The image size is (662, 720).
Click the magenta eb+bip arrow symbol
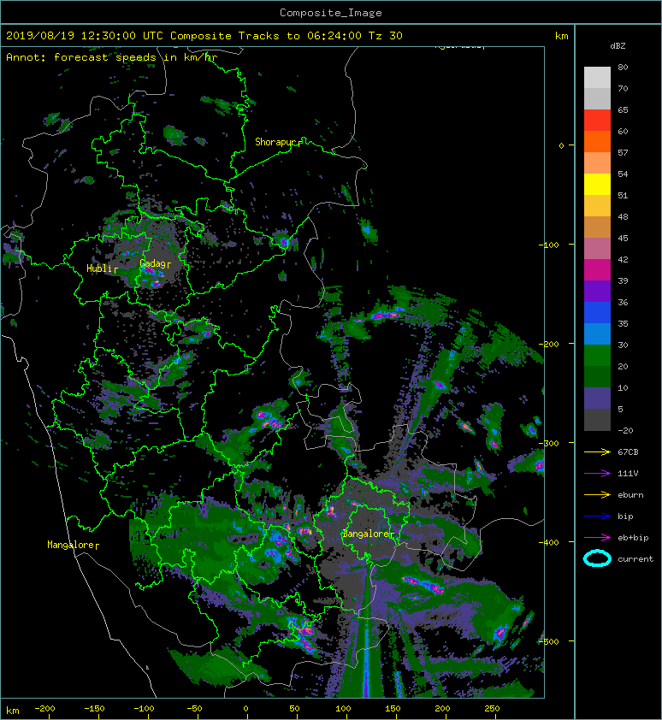coord(597,538)
